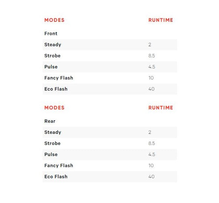219x203 pixels.
Task: Click Strobe mode in the Front table
Action: [53, 56]
